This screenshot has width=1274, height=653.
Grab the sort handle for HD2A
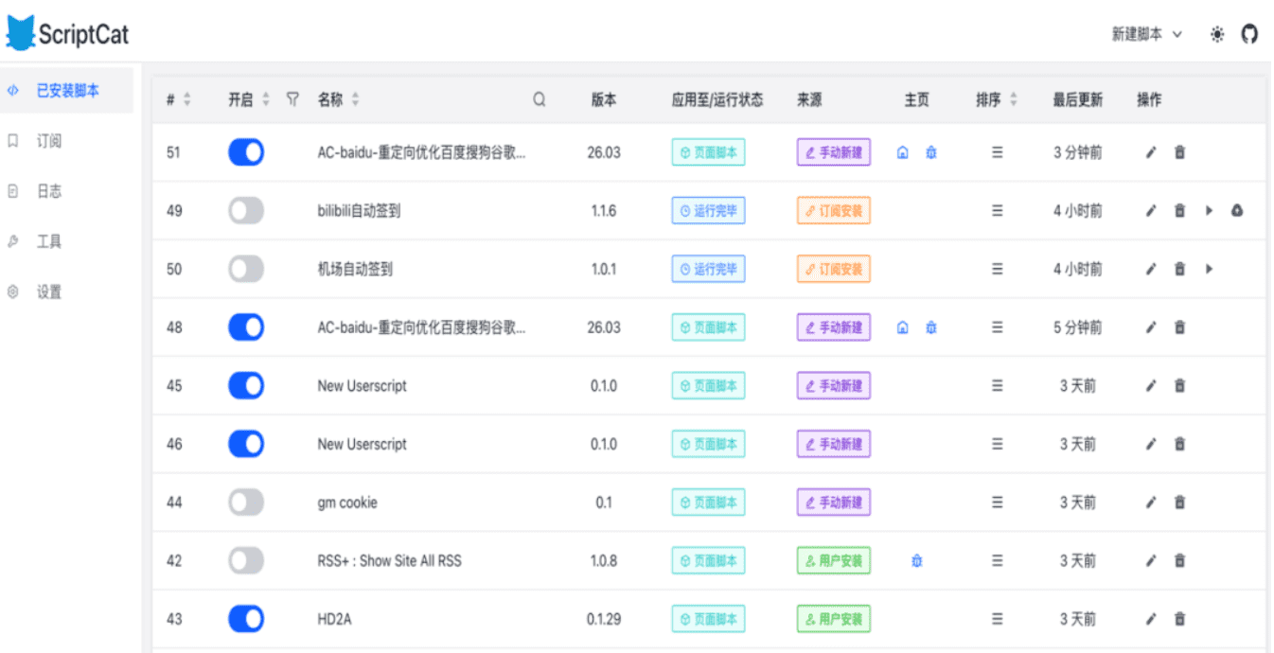997,619
